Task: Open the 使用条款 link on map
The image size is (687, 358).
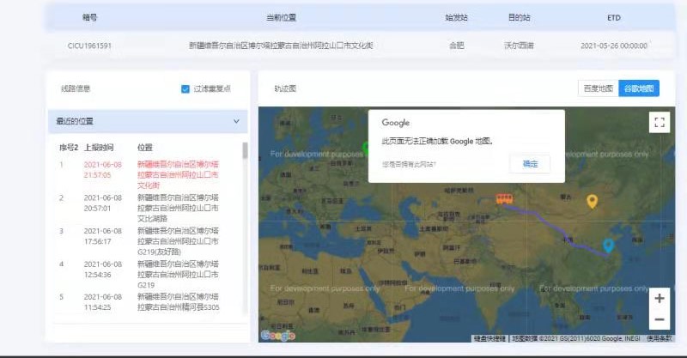Action: pos(660,338)
